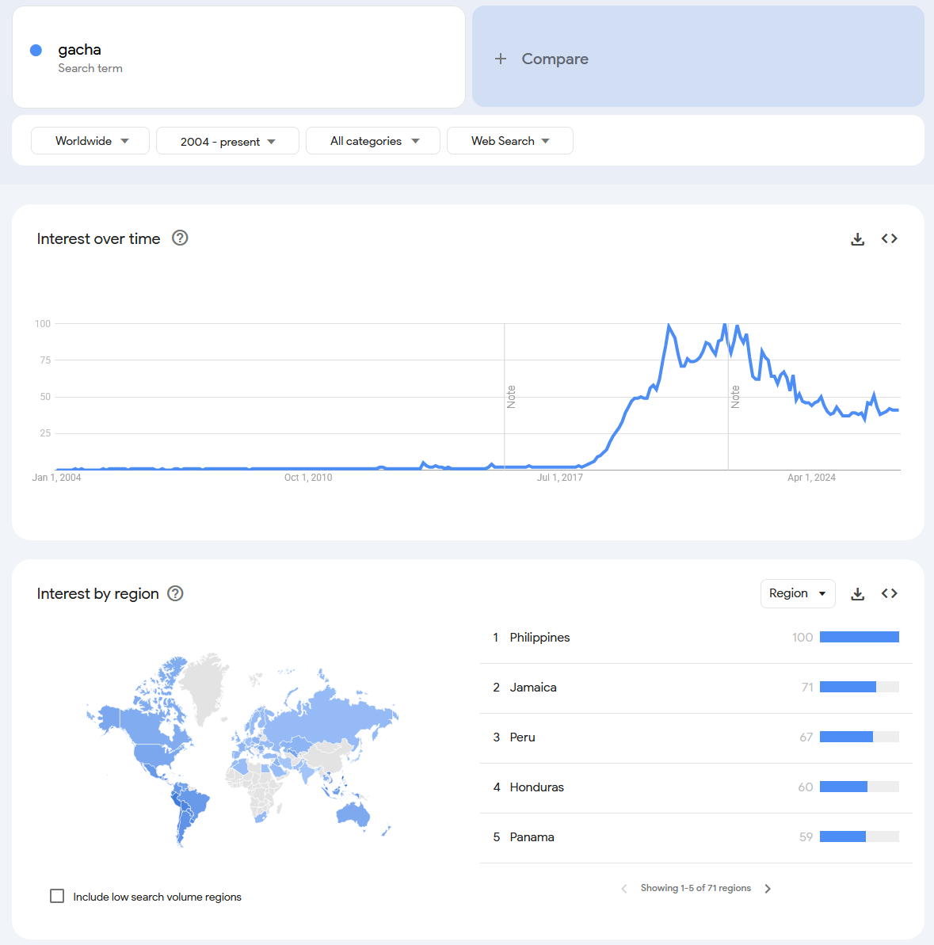
Task: Enable Include low search volume regions
Action: (x=57, y=896)
